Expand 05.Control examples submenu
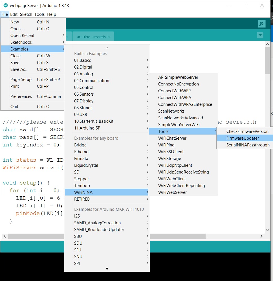The height and width of the screenshot is (281, 273). click(x=107, y=87)
